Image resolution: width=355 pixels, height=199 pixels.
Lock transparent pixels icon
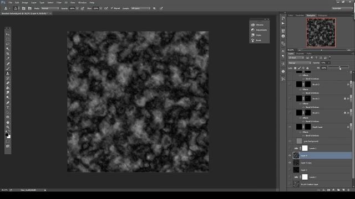[295, 68]
